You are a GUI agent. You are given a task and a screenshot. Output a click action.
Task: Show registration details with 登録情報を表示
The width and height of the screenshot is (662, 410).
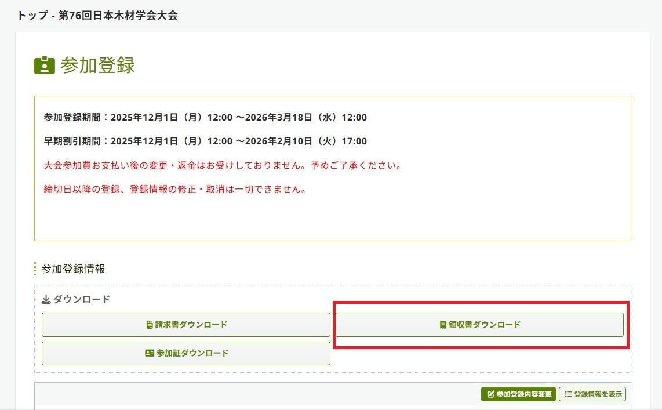pos(592,394)
